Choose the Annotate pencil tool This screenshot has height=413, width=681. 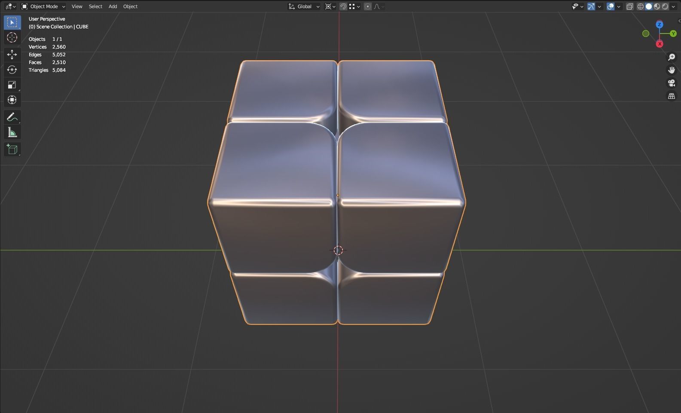12,117
